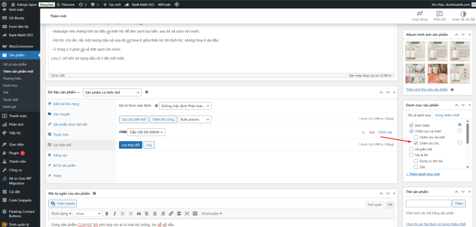Toggle bold formatting in short description editor
This screenshot has width=476, height=227.
[x=107, y=214]
